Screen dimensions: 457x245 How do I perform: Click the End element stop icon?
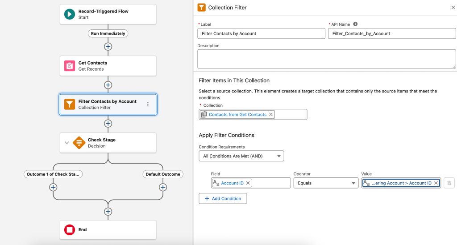pyautogui.click(x=69, y=229)
